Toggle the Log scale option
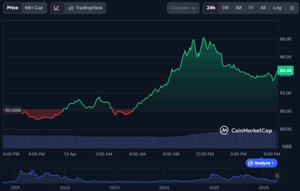 [x=277, y=8]
